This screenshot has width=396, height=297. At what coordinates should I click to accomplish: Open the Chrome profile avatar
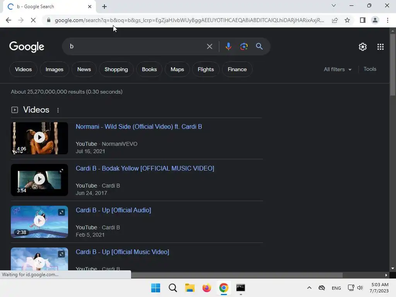coord(375,20)
